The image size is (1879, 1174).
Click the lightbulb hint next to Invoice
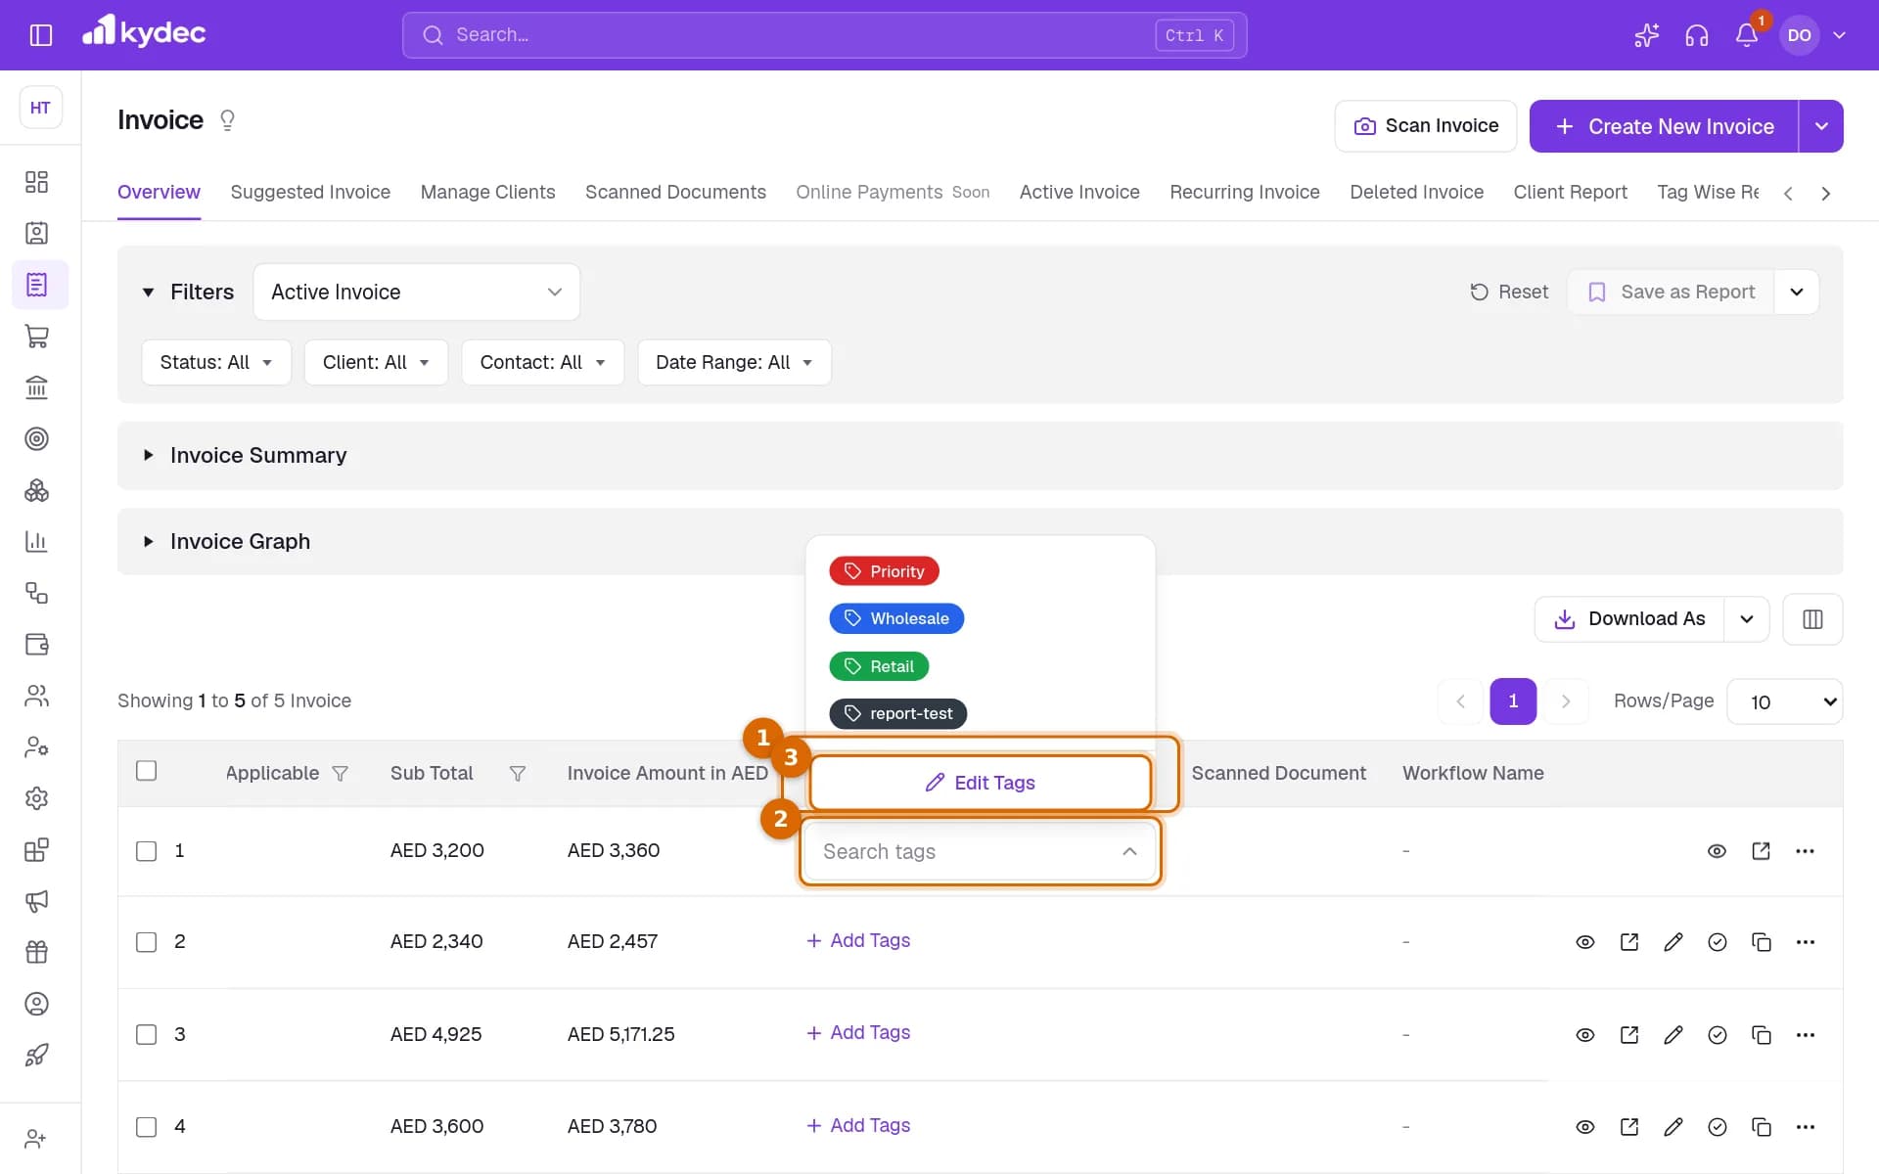pos(227,120)
